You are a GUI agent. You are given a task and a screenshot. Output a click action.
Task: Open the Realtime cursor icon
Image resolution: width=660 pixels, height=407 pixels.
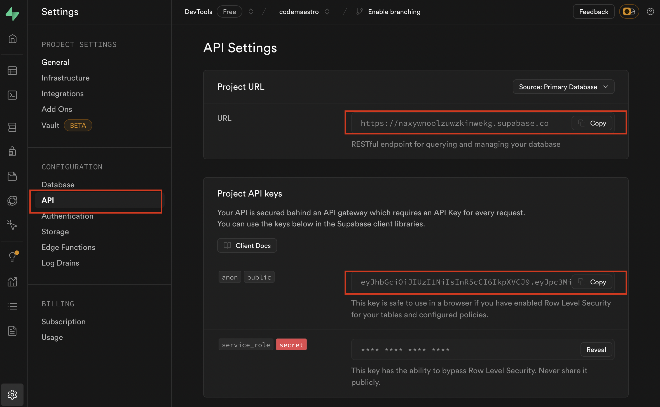[12, 225]
